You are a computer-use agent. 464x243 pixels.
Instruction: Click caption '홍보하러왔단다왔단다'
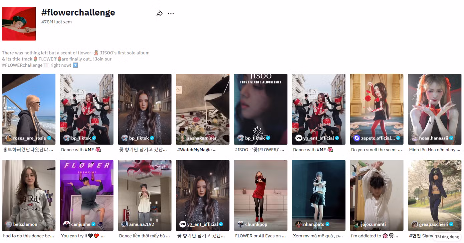pyautogui.click(x=28, y=150)
